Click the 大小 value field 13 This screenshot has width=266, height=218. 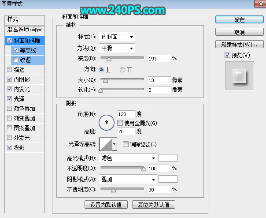point(159,80)
